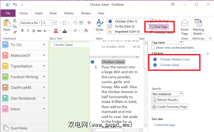Click the Copy icon
The width and height of the screenshot is (214, 132).
pos(15,26)
